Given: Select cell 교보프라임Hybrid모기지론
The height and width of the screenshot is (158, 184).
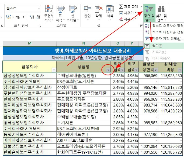Looking at the screenshot, I should pyautogui.click(x=84, y=146).
